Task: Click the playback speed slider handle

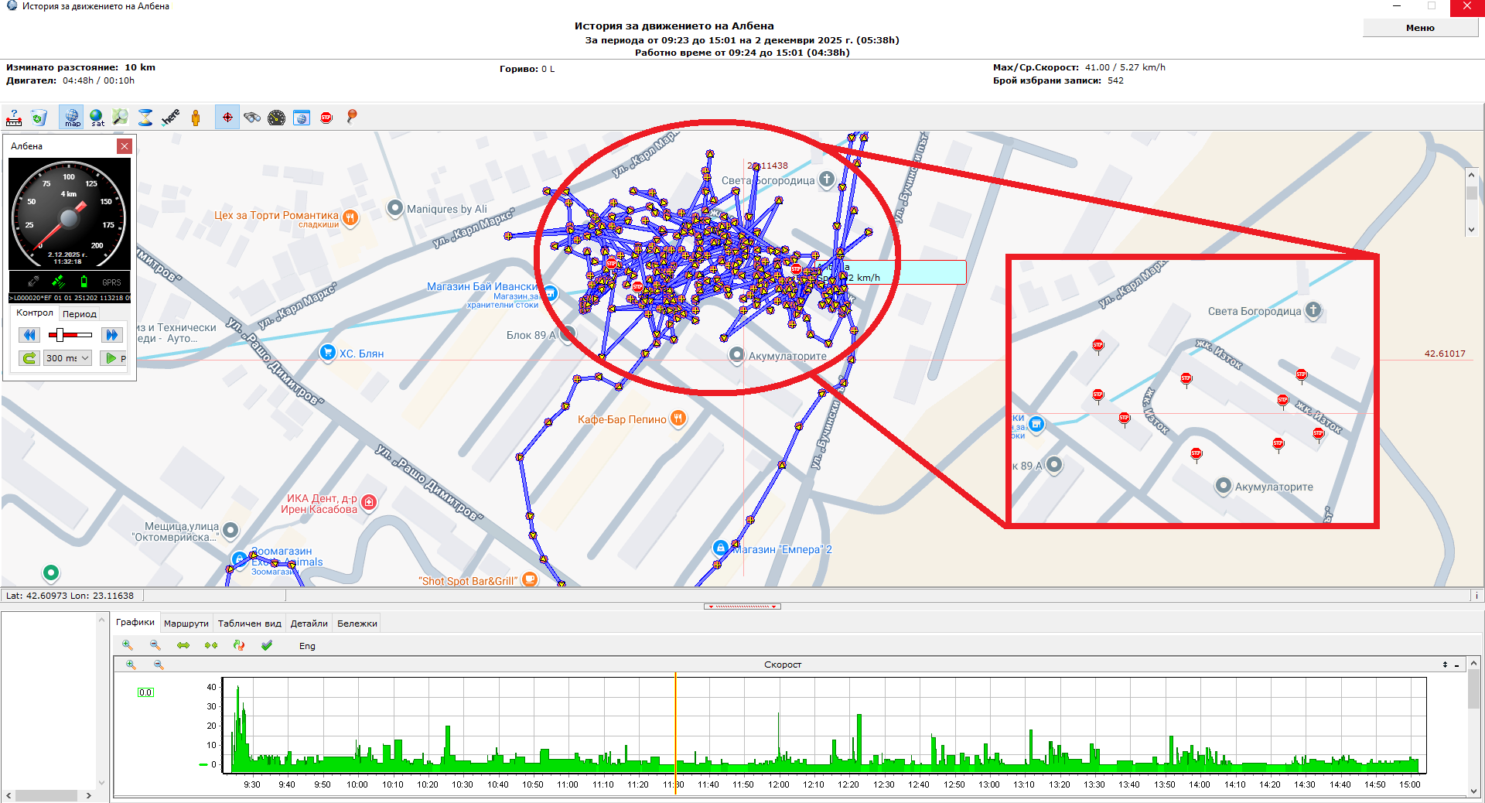Action: tap(60, 335)
